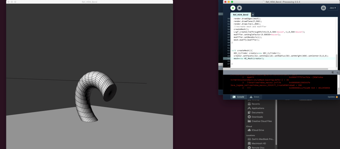Run the sketch with the play button
Screen dimensions: 340x149
click(x=233, y=8)
